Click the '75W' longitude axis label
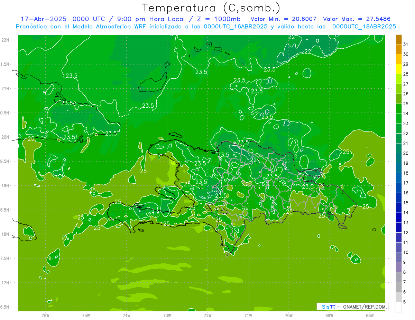Screen dimensions: 415x320 (86, 316)
